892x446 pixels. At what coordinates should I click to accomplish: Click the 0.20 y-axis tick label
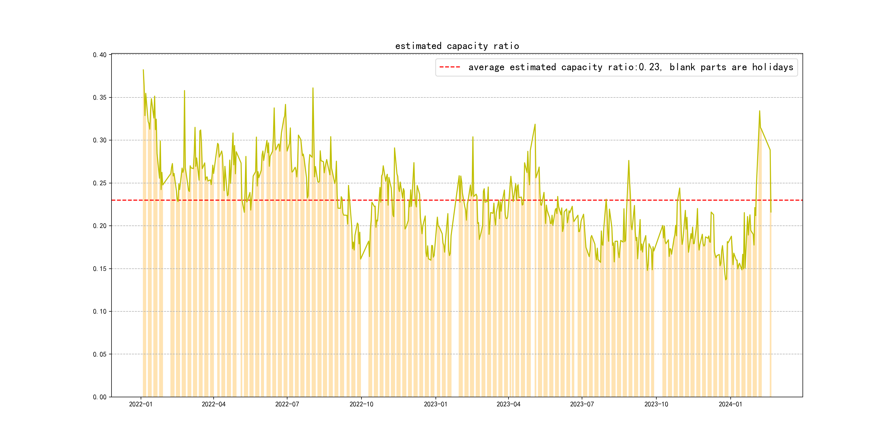[x=100, y=226]
